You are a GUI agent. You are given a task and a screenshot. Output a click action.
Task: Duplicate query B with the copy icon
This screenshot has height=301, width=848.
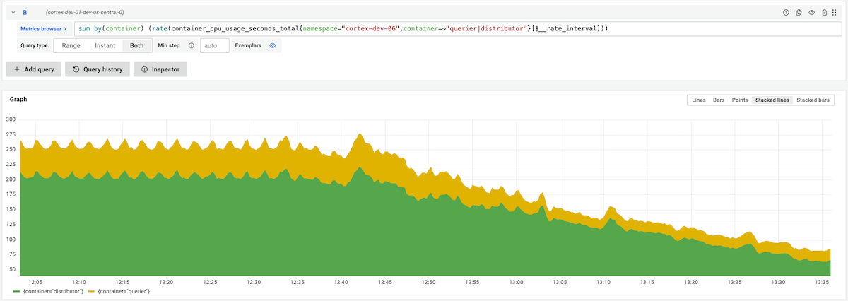799,13
